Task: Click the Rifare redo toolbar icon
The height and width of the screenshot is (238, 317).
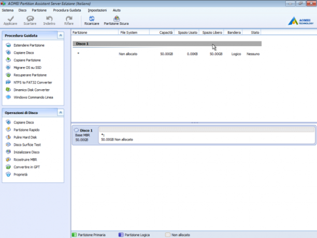Action: pos(69,19)
